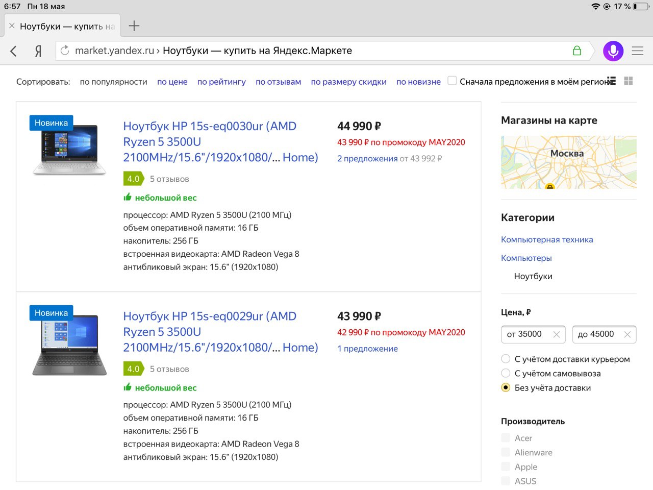The width and height of the screenshot is (653, 490).
Task: Switch to grid view layout
Action: click(x=629, y=81)
